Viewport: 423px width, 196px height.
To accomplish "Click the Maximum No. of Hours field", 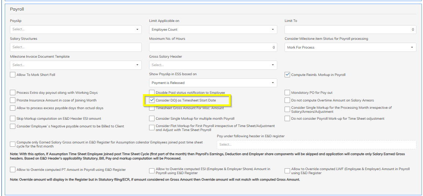I will pyautogui.click(x=213, y=47).
